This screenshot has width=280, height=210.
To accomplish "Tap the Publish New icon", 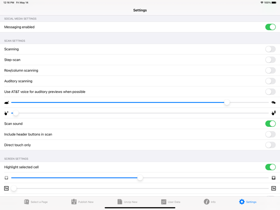I will (74, 202).
